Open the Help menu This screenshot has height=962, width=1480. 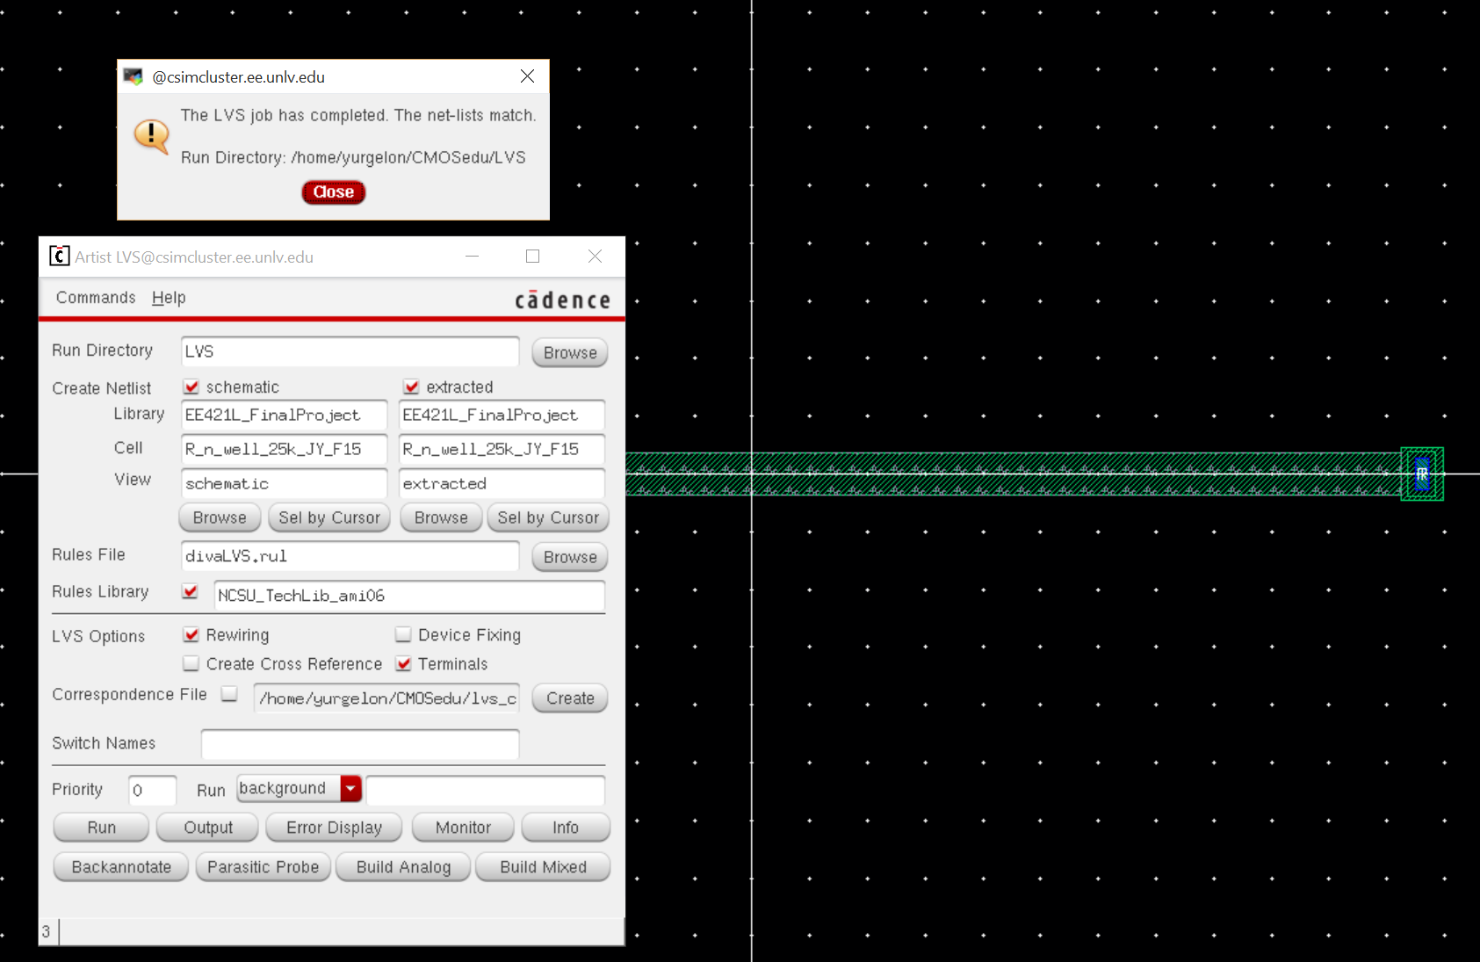(169, 298)
